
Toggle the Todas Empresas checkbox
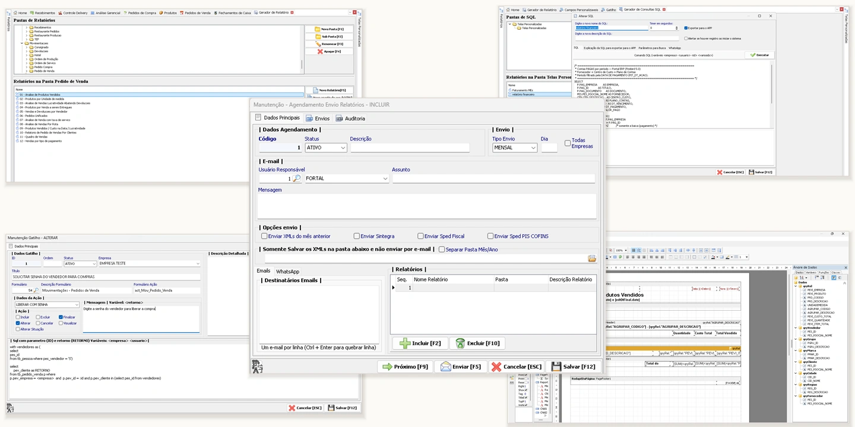tap(568, 143)
